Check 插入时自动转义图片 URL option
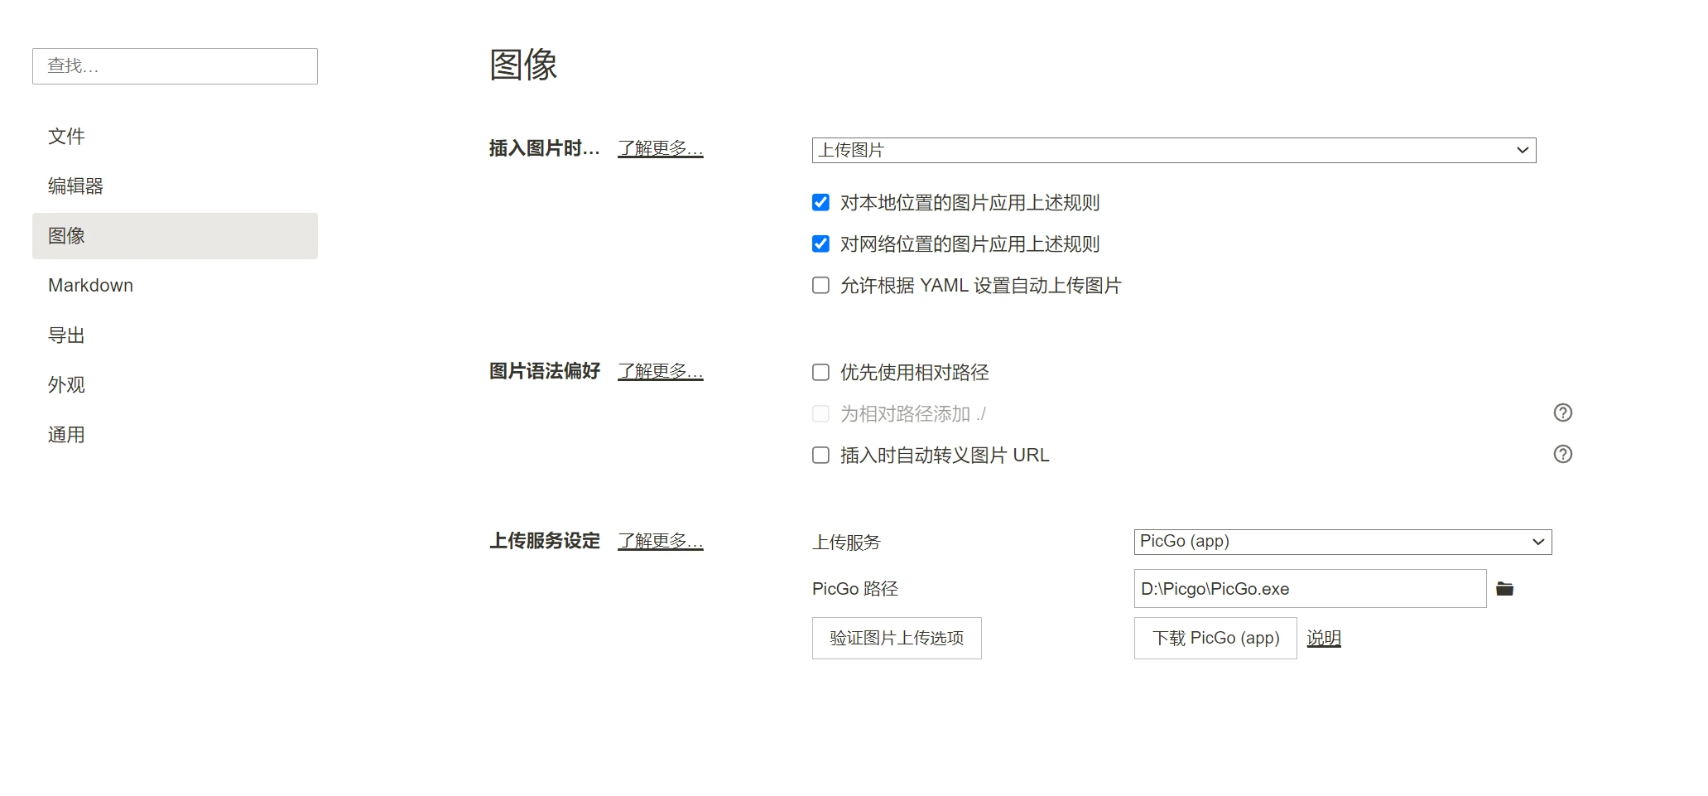 (820, 456)
